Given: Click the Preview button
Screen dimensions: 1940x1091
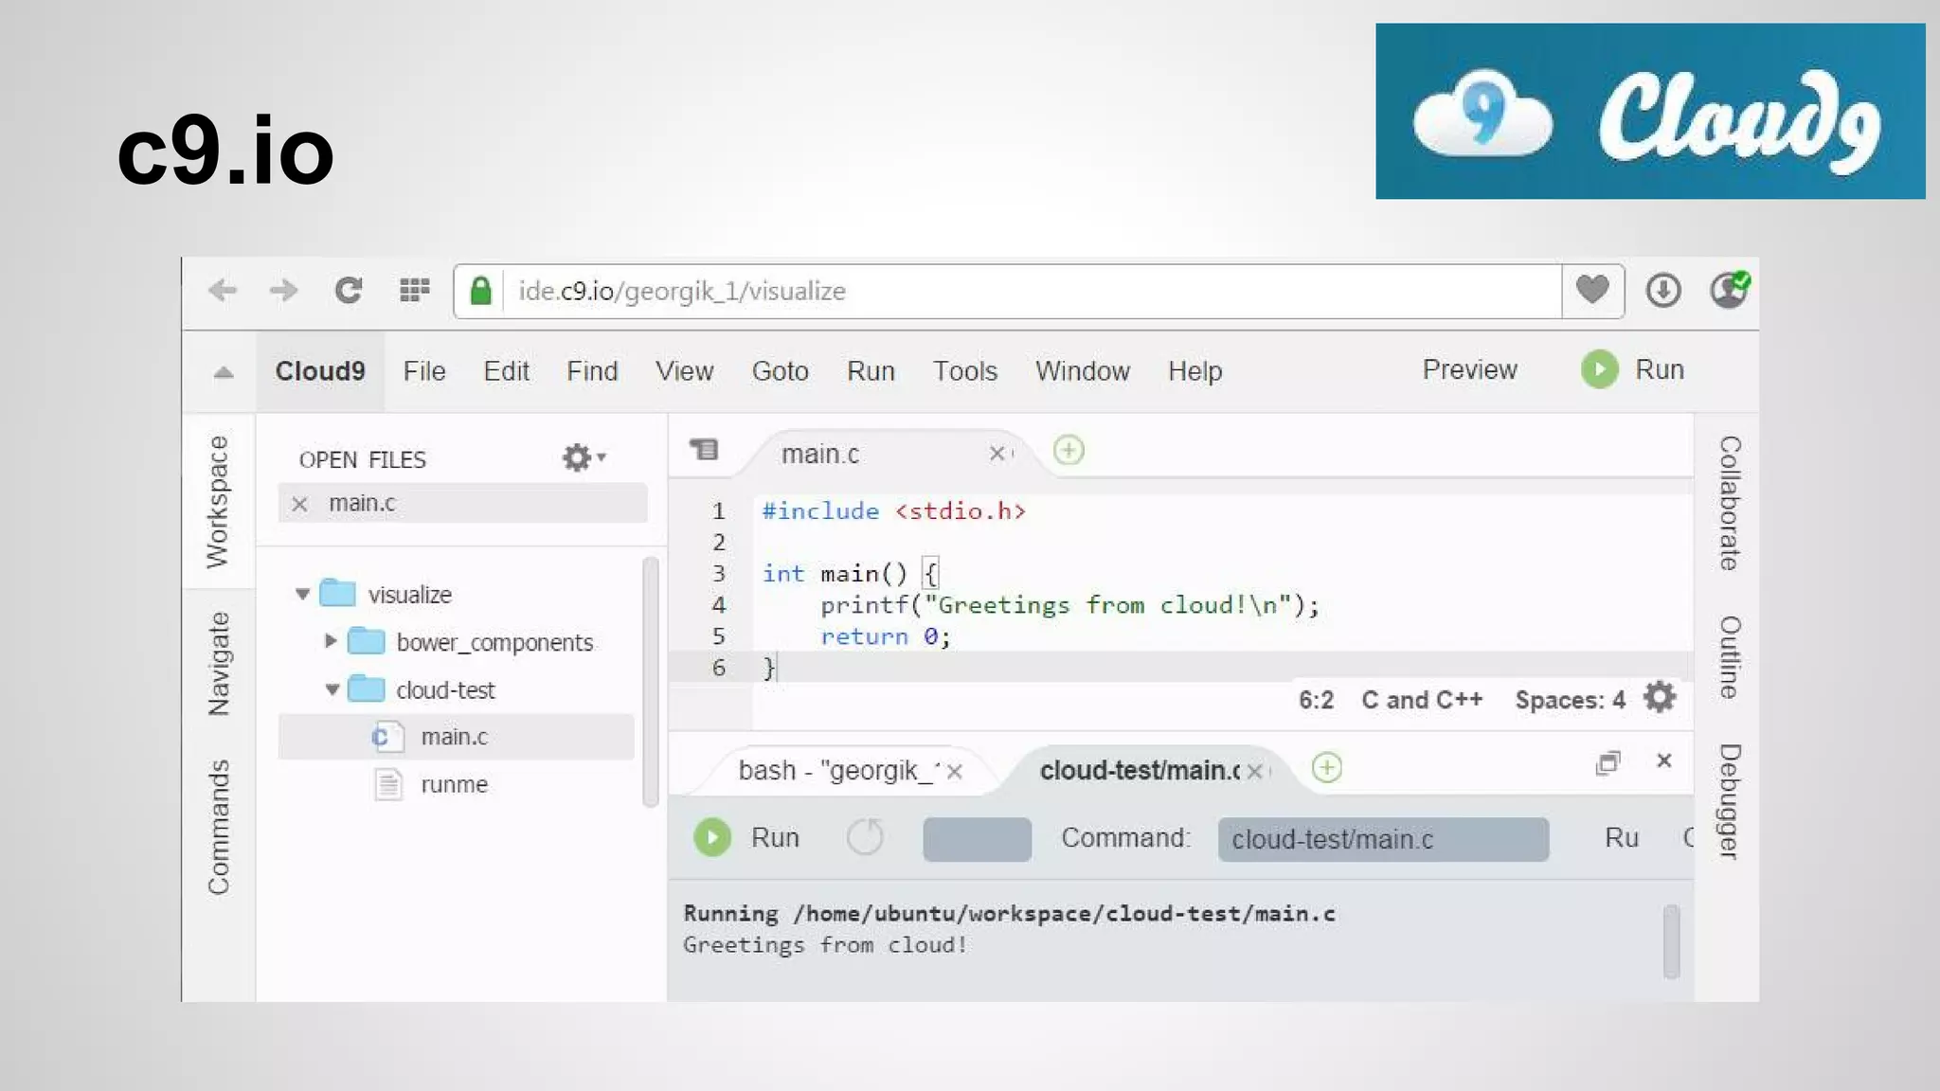Looking at the screenshot, I should (x=1469, y=369).
